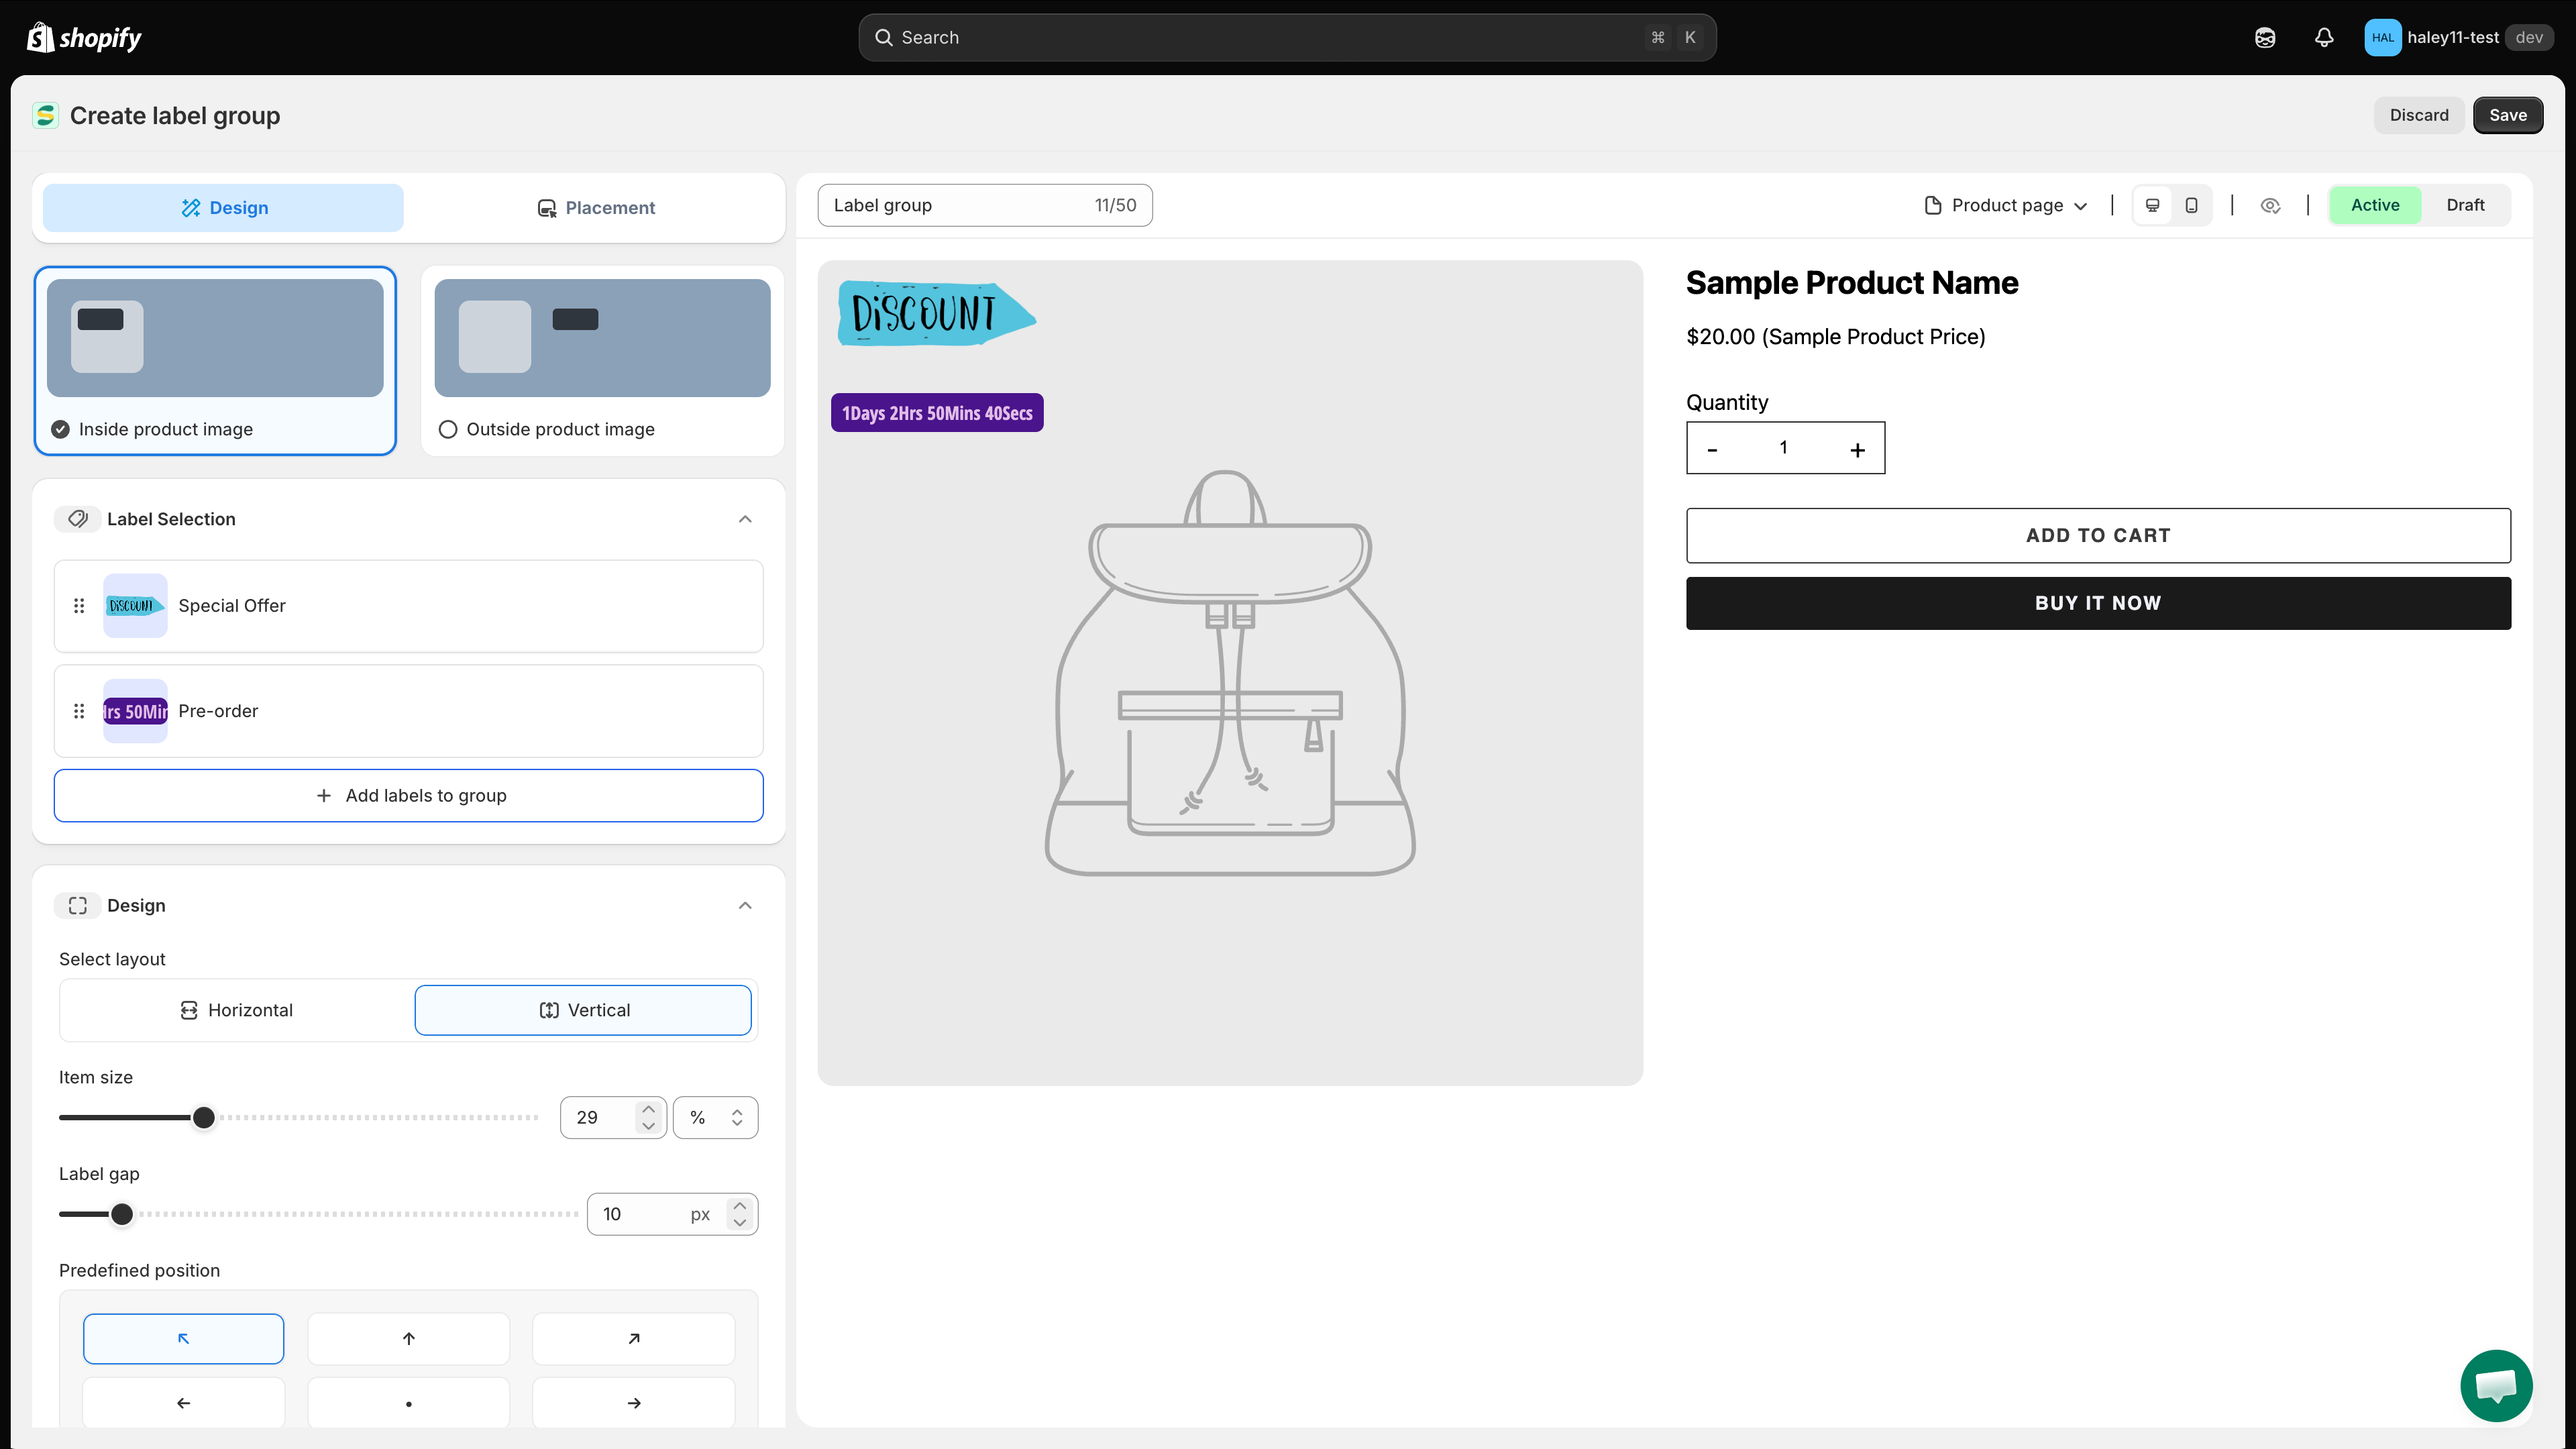
Task: Click the Save button
Action: 2508,115
